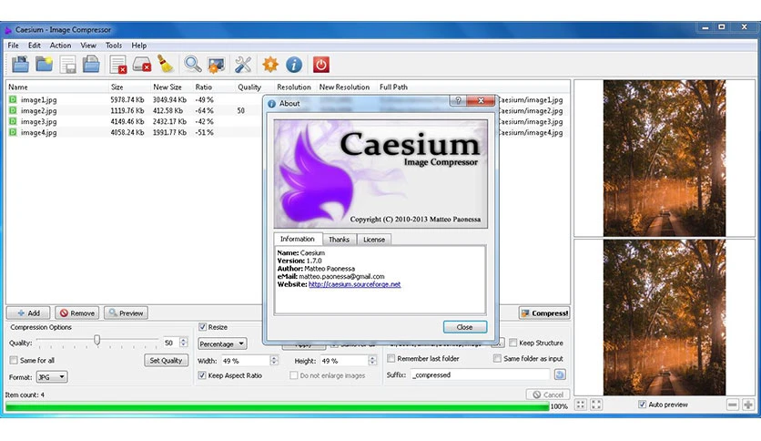Toggle the Auto preview checkbox
The height and width of the screenshot is (441, 761).
642,404
